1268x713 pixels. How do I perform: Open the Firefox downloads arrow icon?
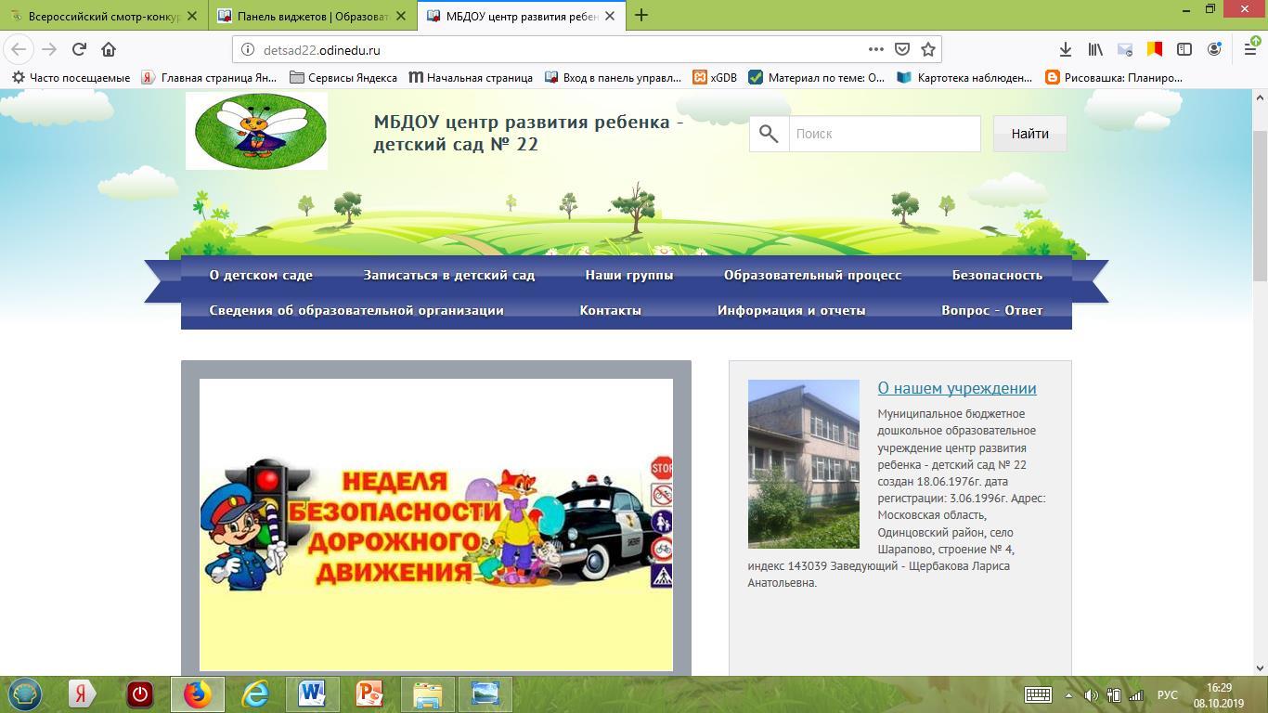pyautogui.click(x=1066, y=50)
